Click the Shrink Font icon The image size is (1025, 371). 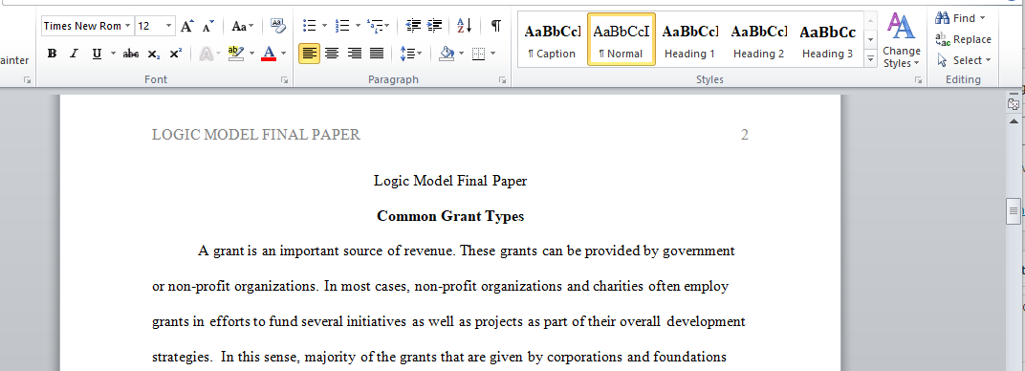click(x=207, y=26)
